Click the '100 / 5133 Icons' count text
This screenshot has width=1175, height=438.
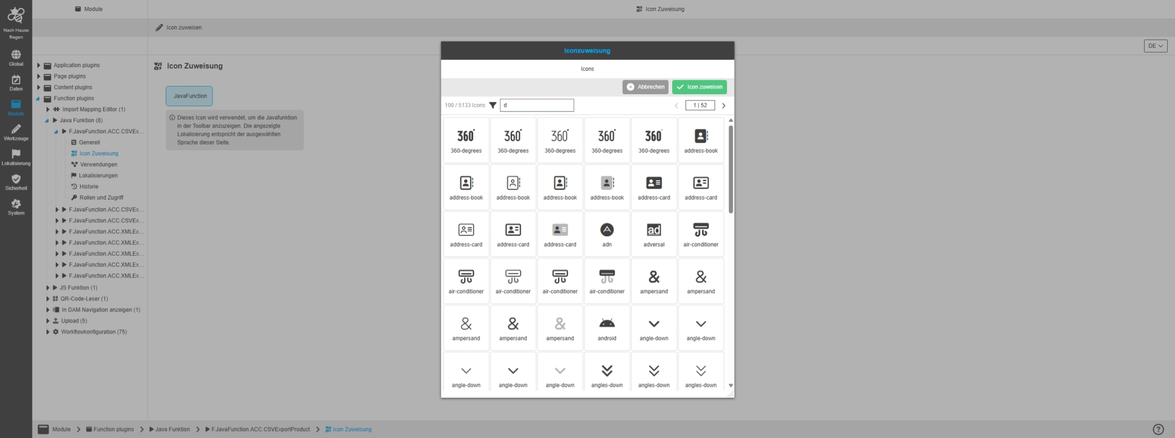point(465,105)
